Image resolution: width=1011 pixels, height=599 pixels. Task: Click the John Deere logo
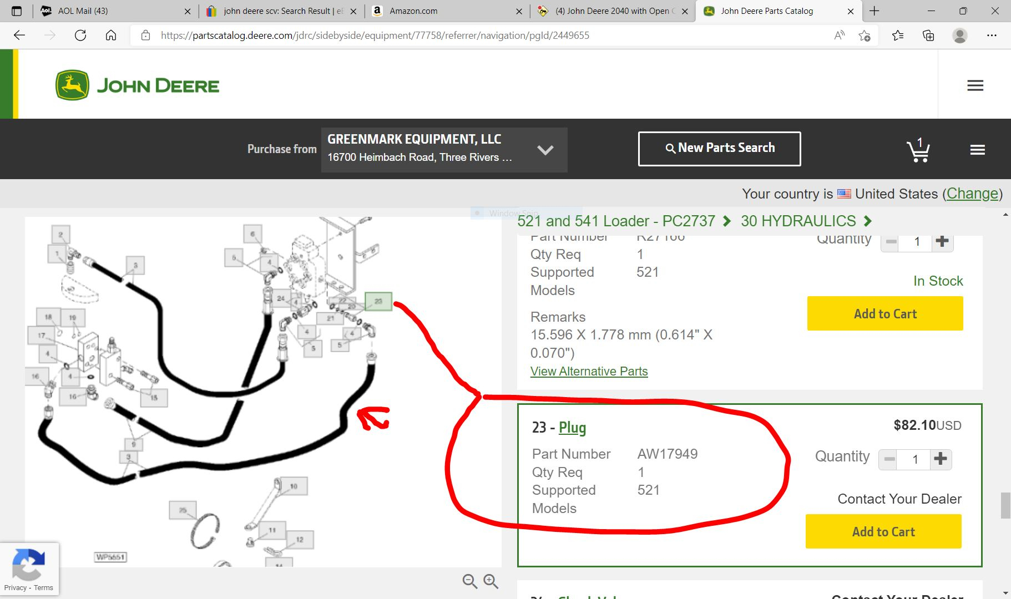pyautogui.click(x=137, y=85)
